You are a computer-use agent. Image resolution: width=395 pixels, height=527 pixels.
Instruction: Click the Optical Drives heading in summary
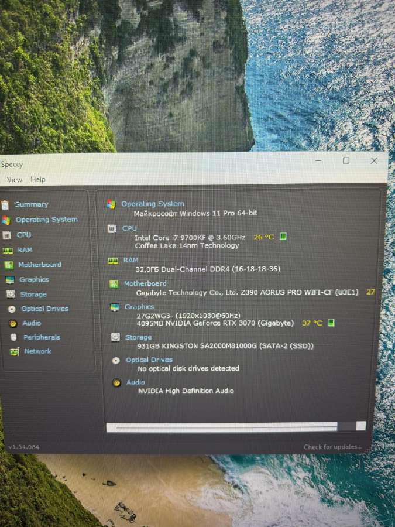point(149,360)
